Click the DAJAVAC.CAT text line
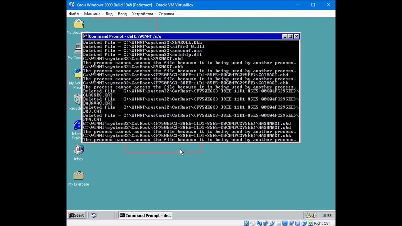This screenshot has height=226, width=402. pyautogui.click(x=98, y=103)
